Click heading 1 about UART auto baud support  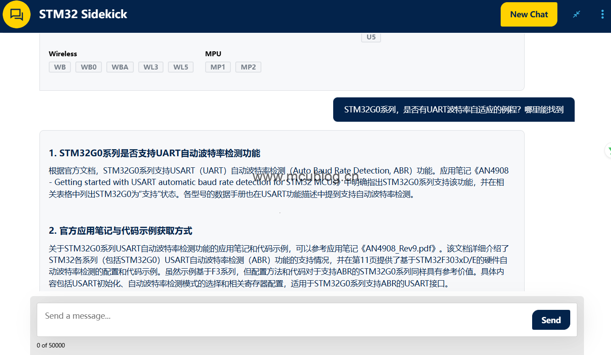154,154
